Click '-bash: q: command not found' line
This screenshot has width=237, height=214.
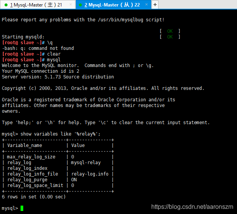pyautogui.click(x=38, y=48)
